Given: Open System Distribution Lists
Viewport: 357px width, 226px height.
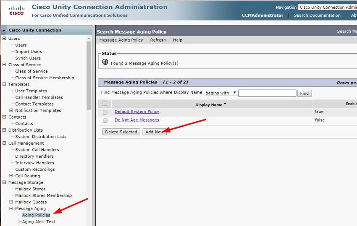Looking at the screenshot, I should tap(41, 137).
